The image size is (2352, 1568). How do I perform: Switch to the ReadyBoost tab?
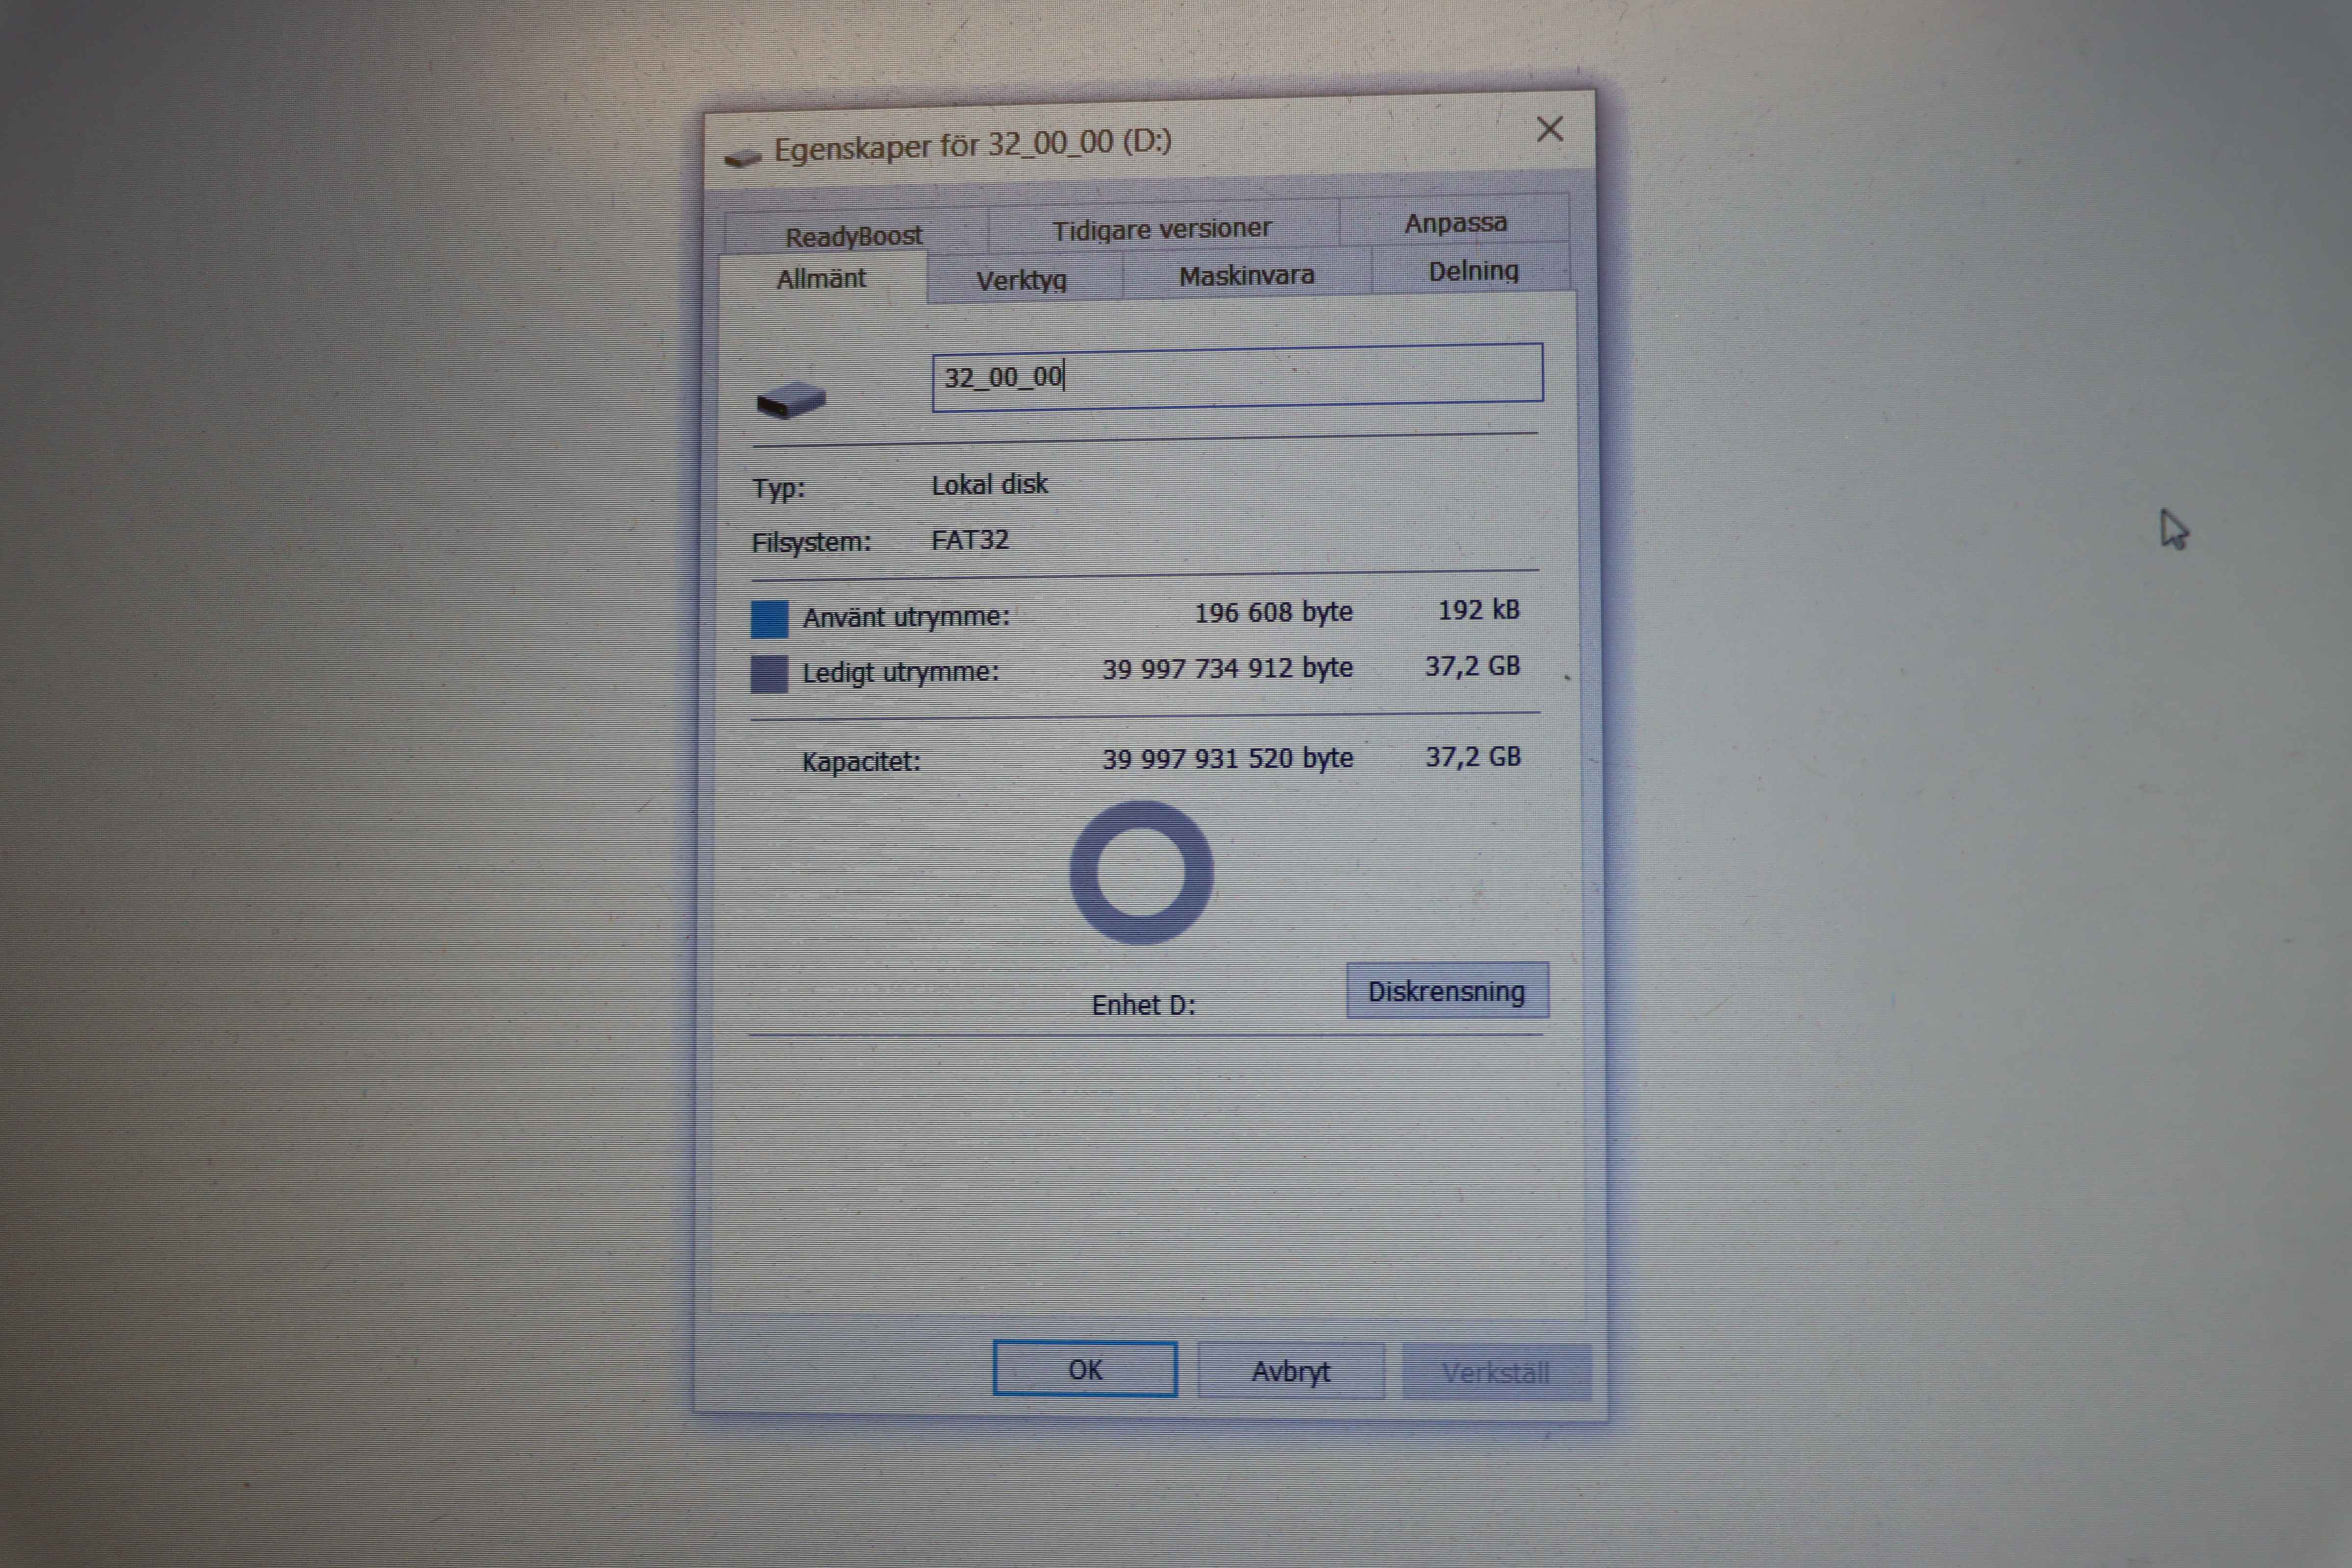point(854,236)
